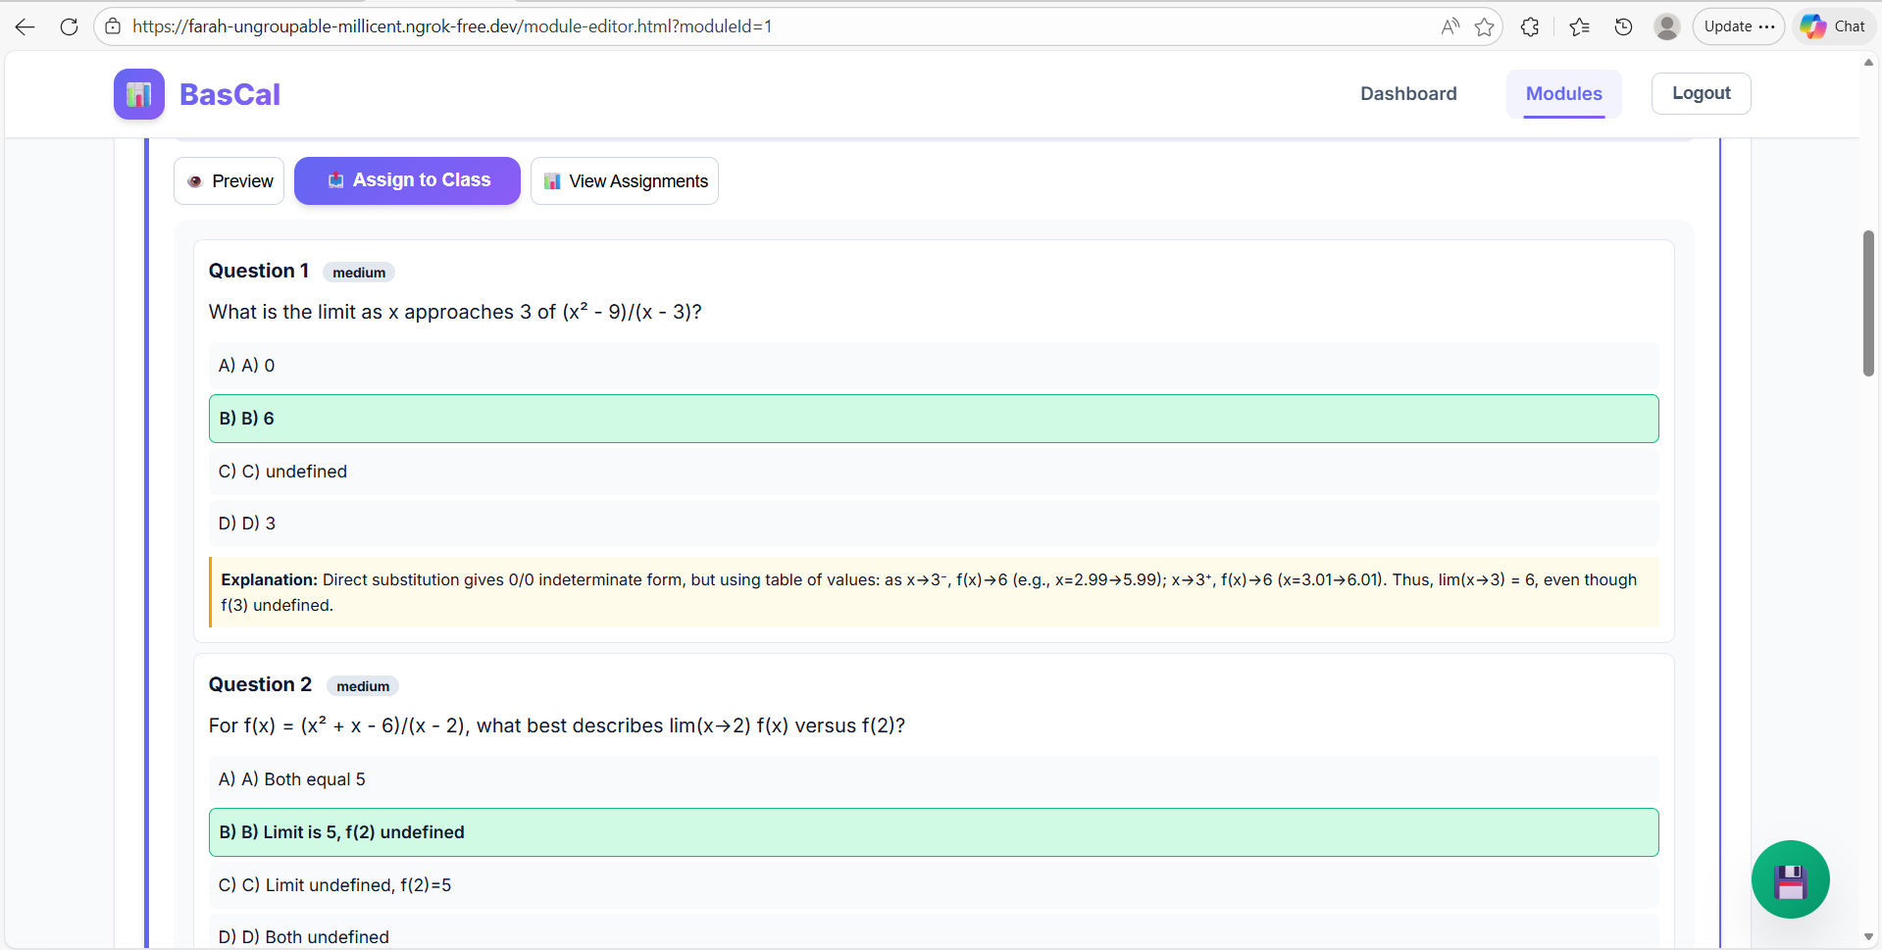Go back to the previous page
Viewport: 1882px width, 950px height.
pyautogui.click(x=25, y=26)
